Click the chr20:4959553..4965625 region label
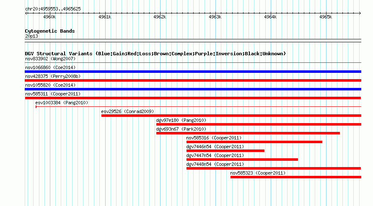 pos(53,9)
